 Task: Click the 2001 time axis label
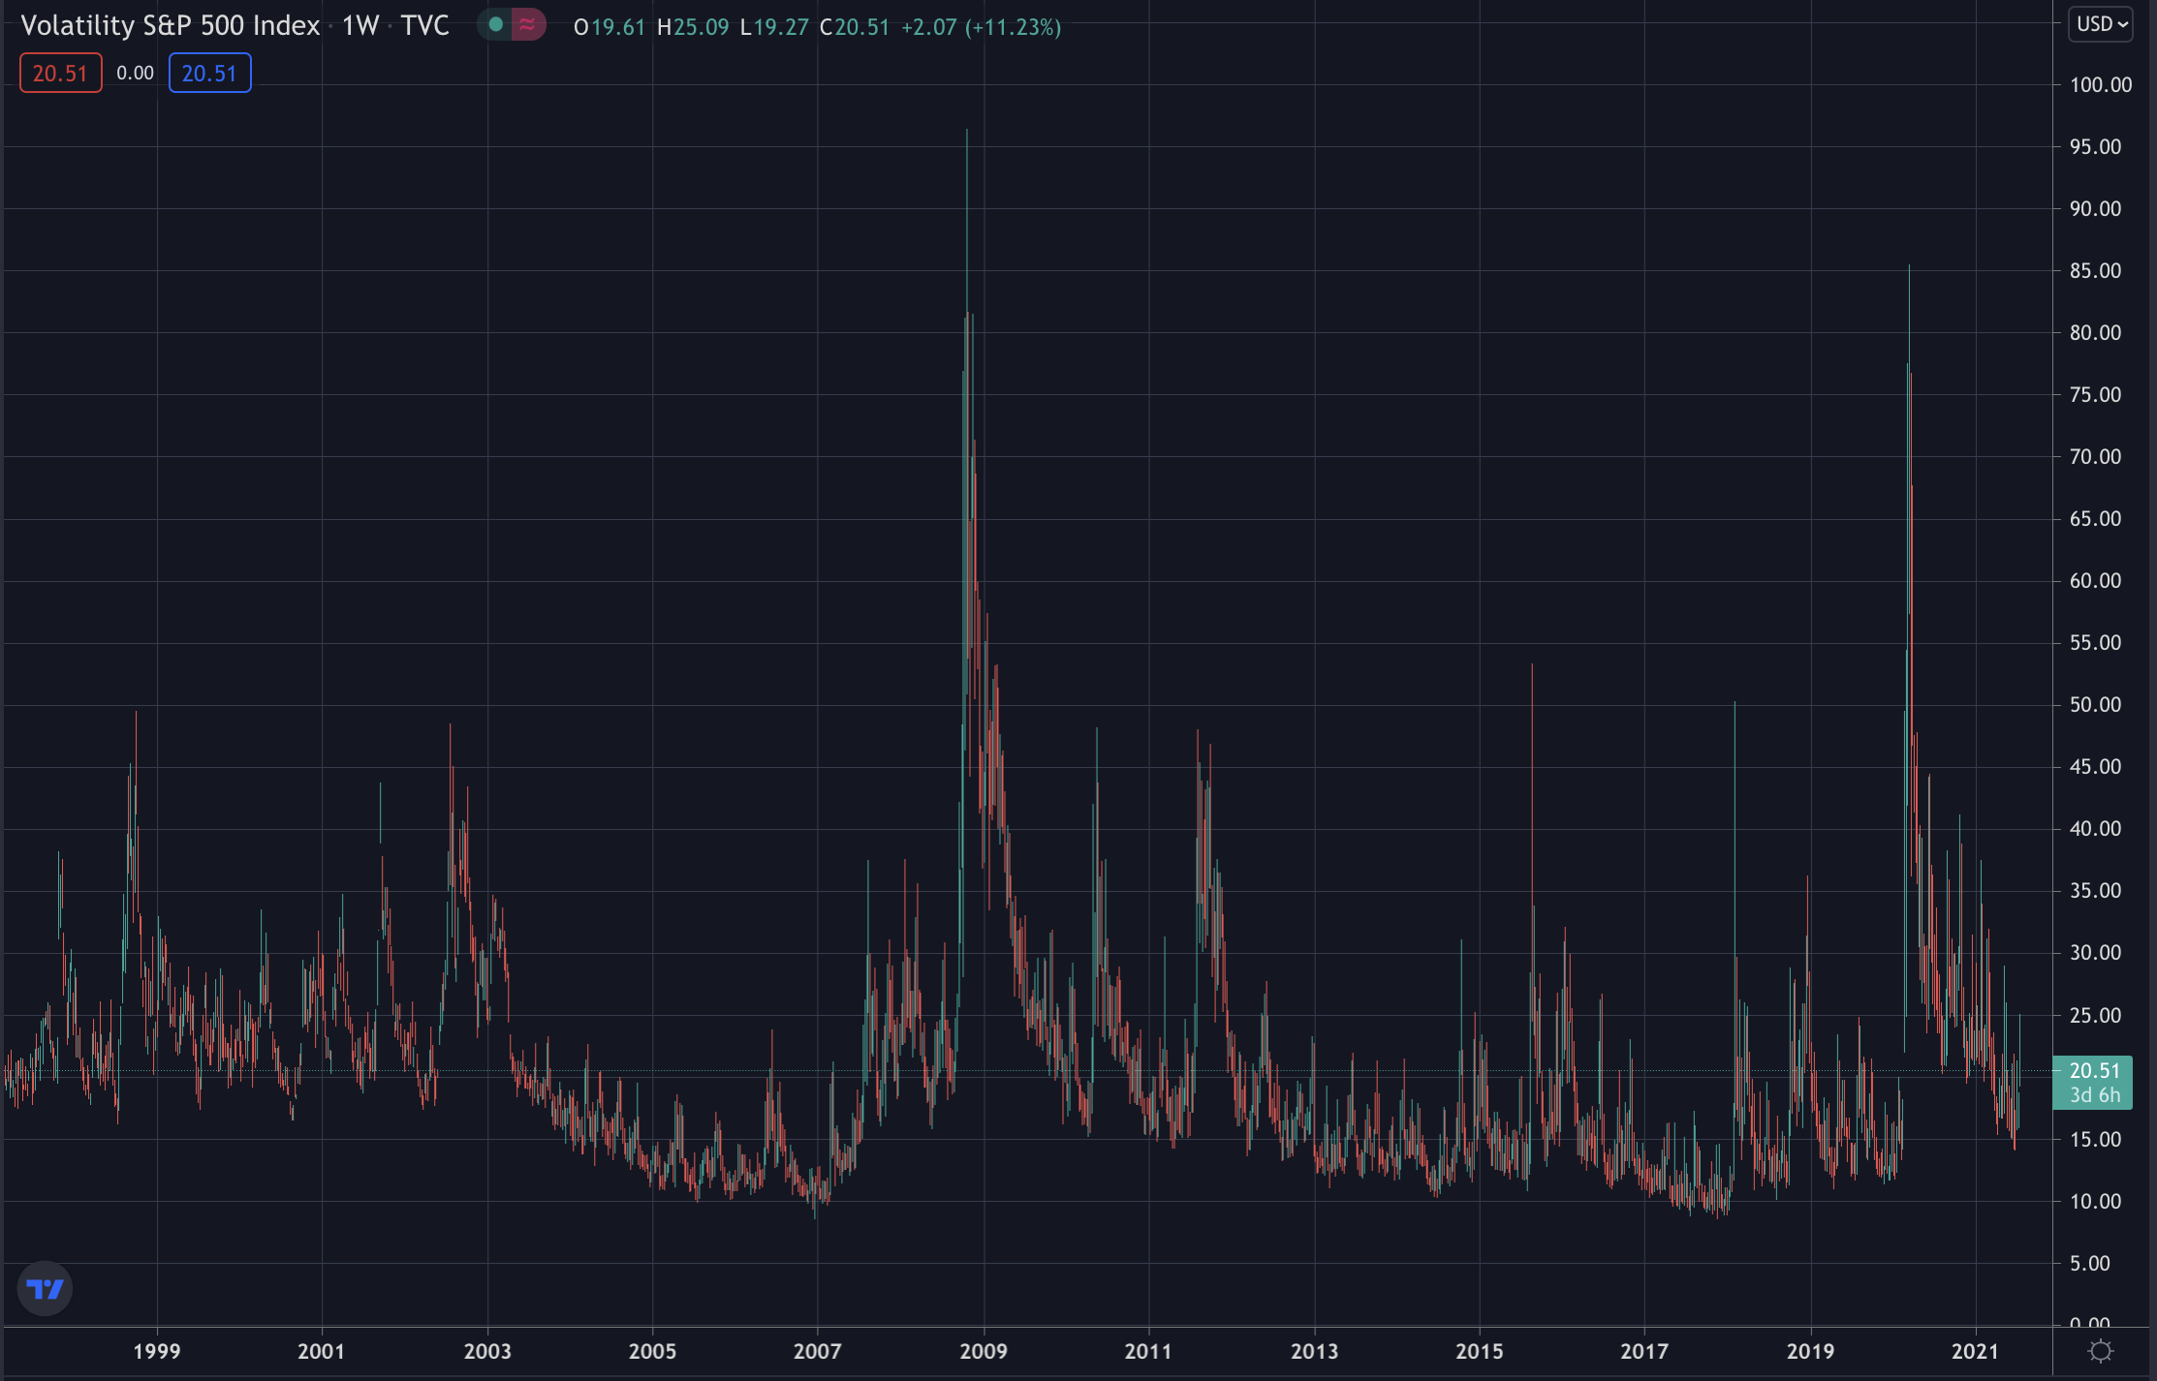pos(321,1351)
